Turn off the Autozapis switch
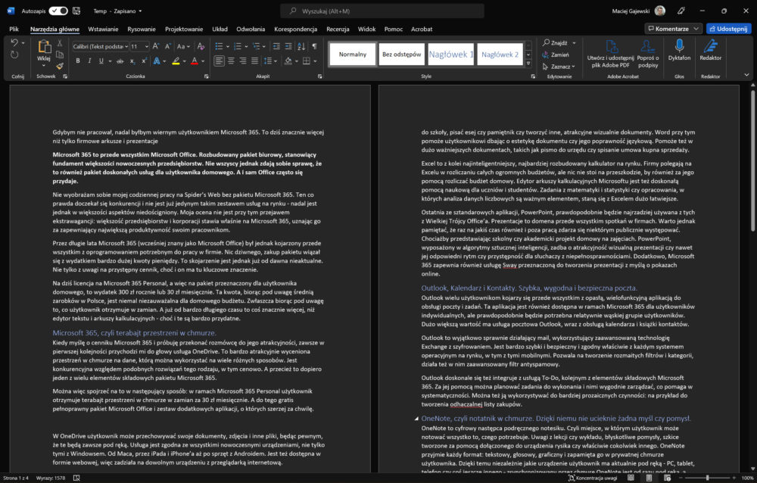Image resolution: width=757 pixels, height=483 pixels. point(58,11)
